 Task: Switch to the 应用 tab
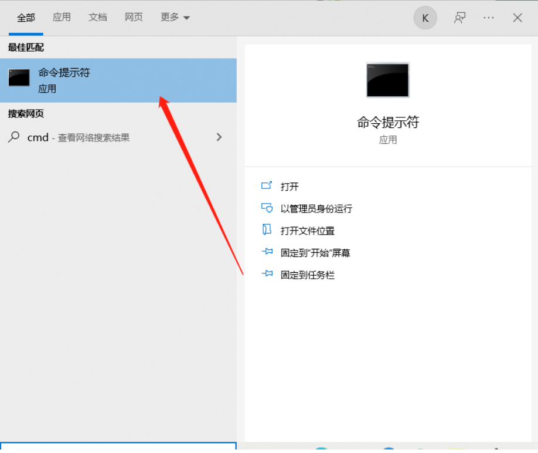tap(62, 18)
